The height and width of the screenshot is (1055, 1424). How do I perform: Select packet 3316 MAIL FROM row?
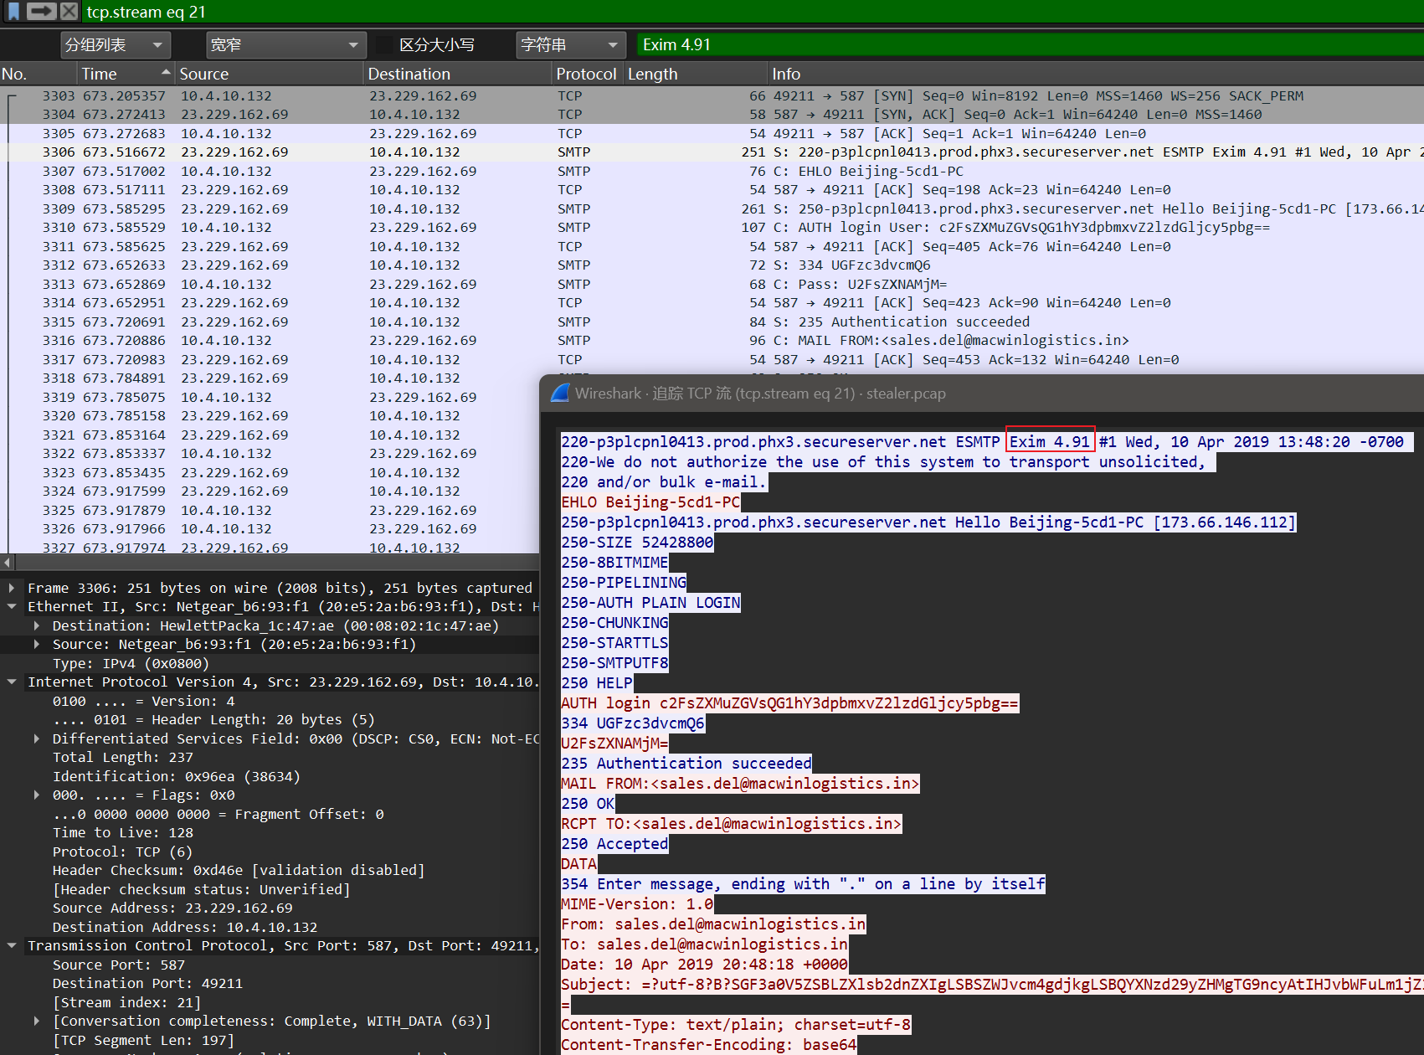click(712, 340)
